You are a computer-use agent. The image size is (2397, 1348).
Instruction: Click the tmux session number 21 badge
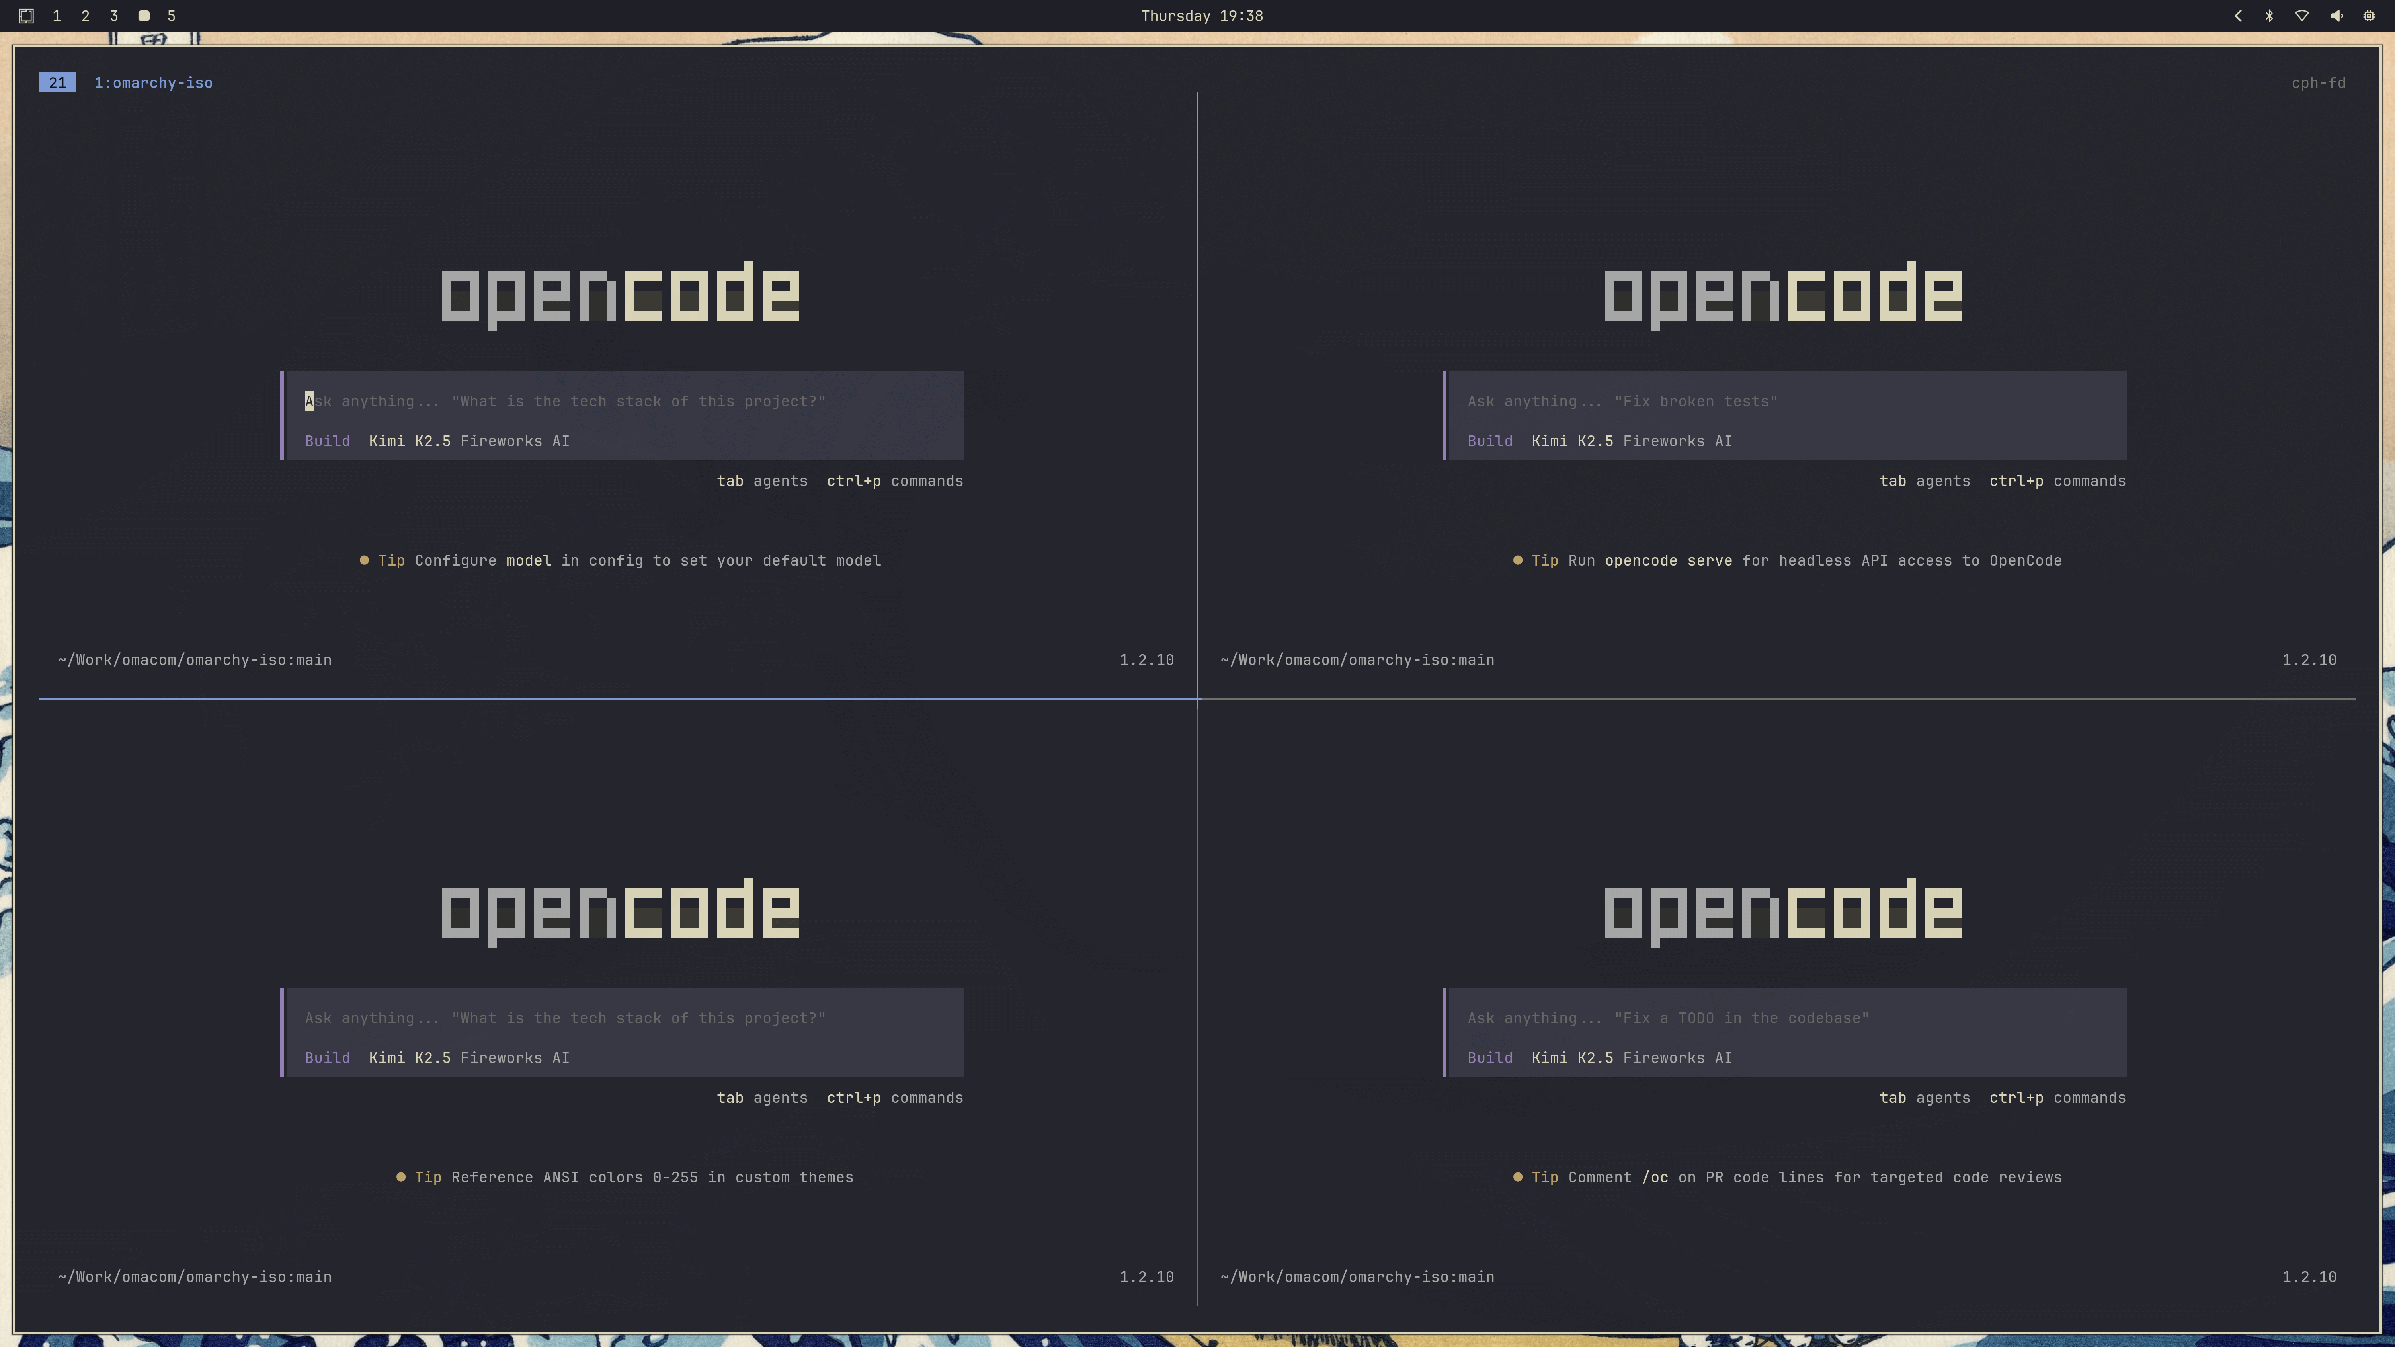(x=58, y=83)
